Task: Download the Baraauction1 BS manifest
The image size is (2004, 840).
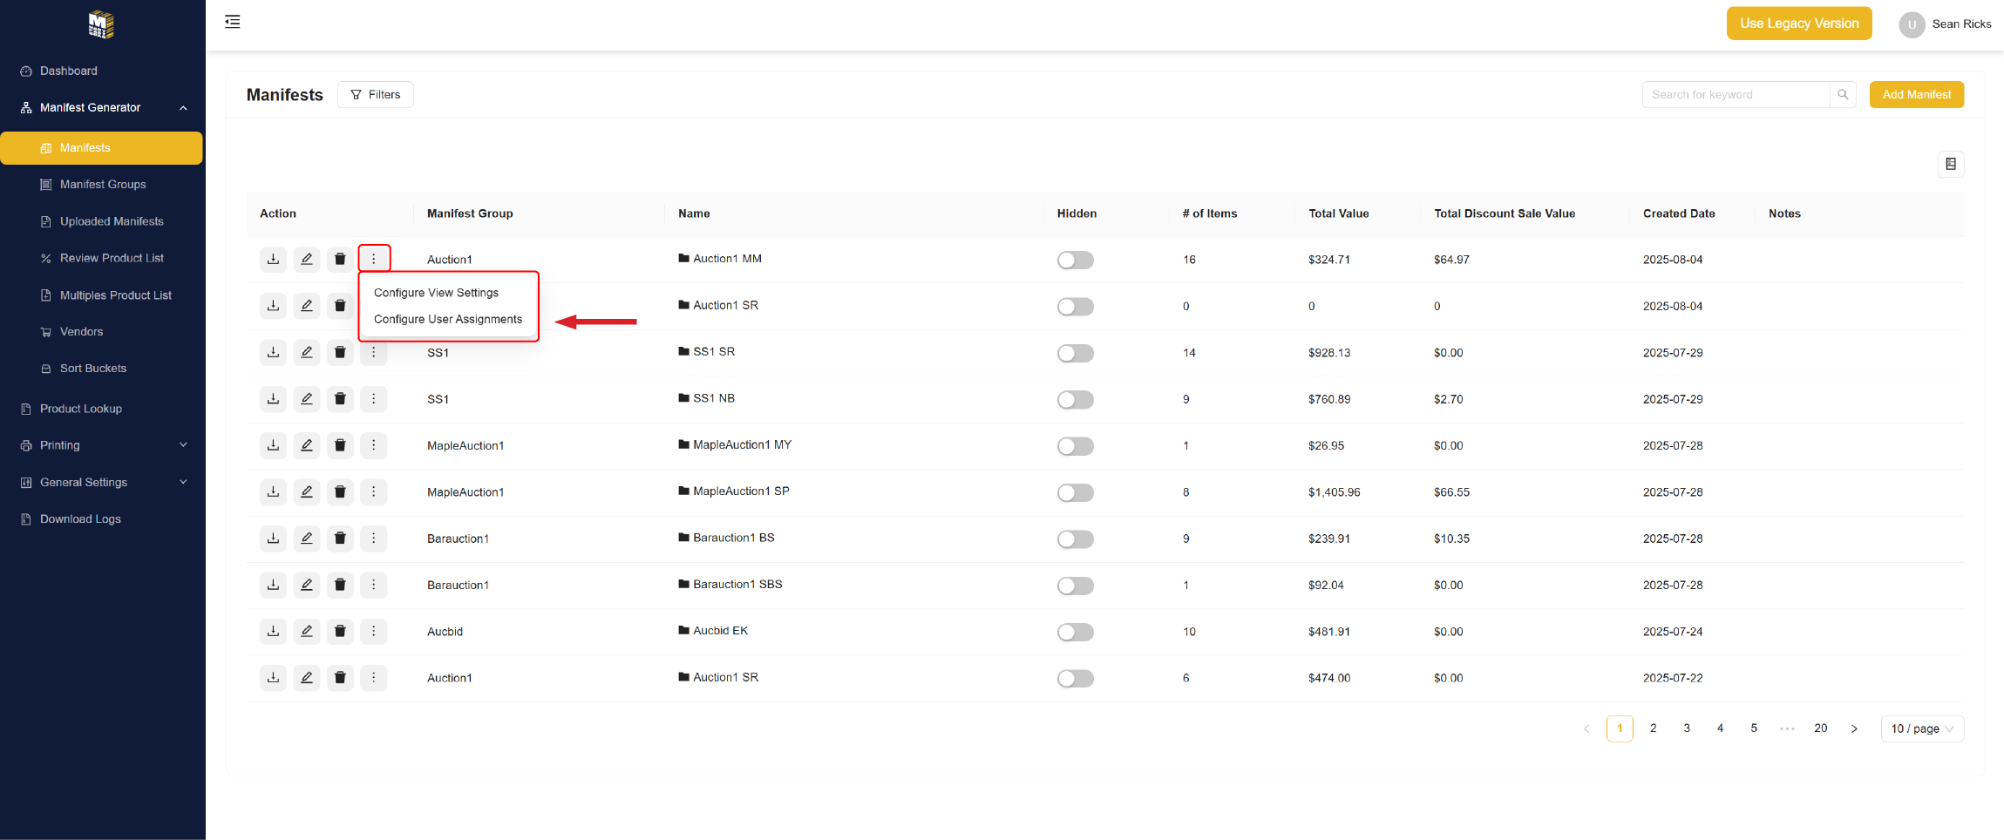Action: 273,539
